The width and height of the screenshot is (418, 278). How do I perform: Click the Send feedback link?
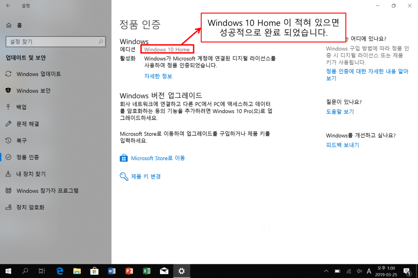coord(343,145)
